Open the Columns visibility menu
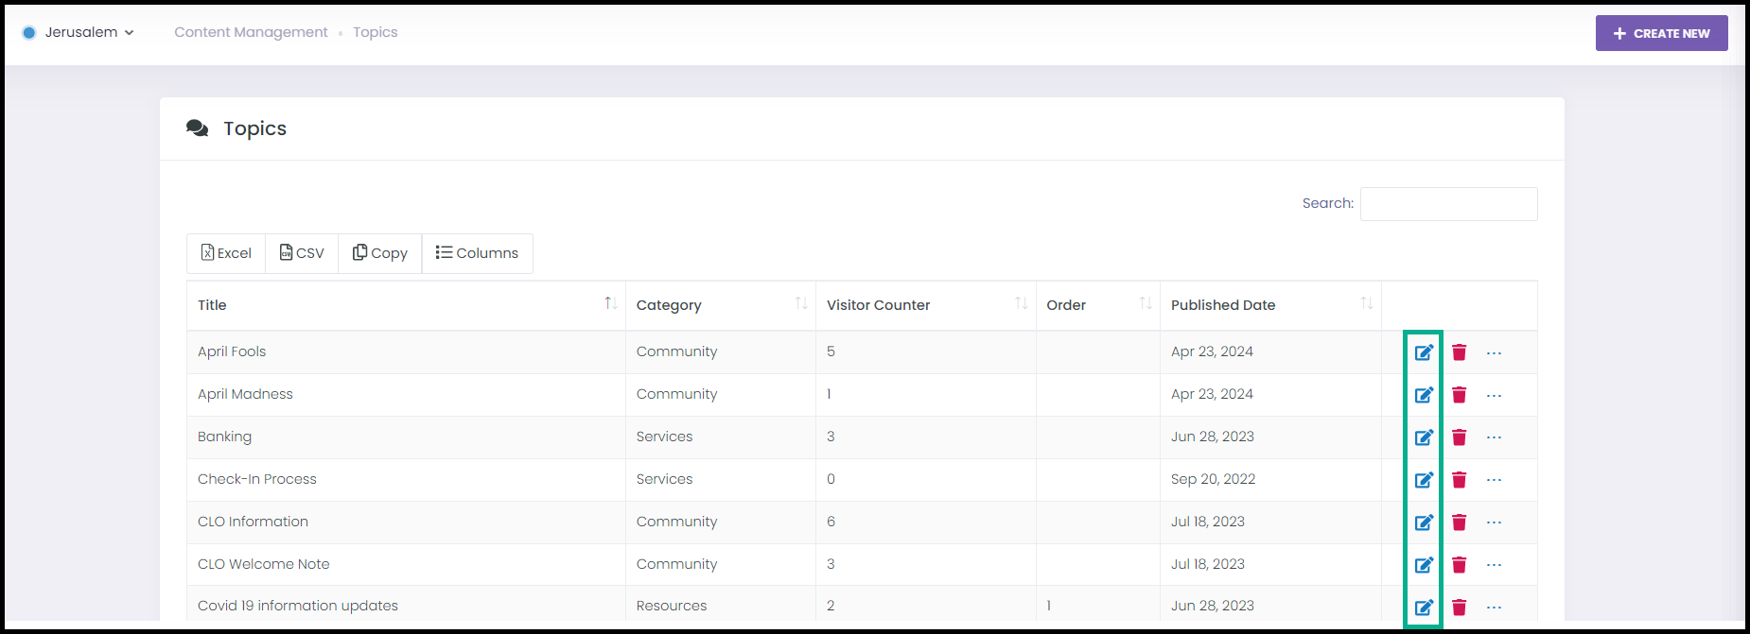The height and width of the screenshot is (634, 1750). point(477,253)
